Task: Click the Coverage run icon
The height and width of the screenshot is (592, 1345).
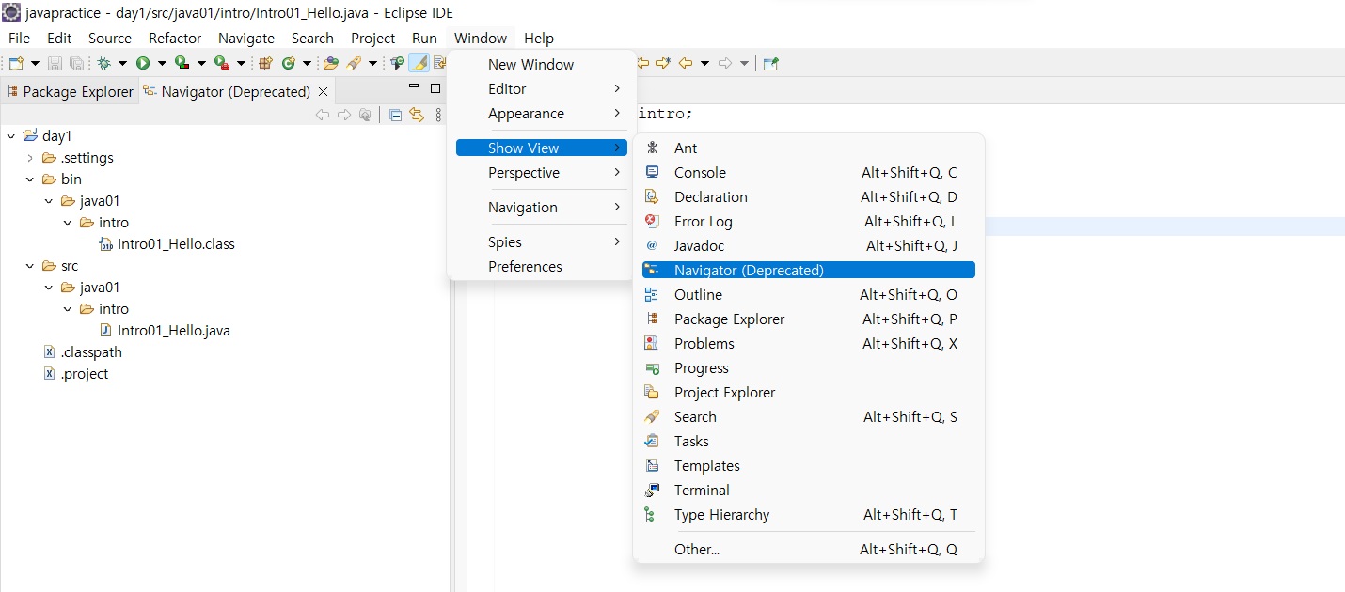Action: click(182, 63)
